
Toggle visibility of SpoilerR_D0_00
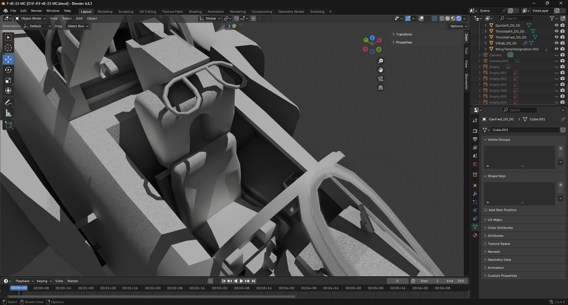point(556,25)
